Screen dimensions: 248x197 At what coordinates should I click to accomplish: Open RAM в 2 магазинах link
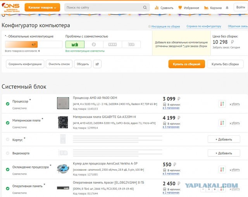pyautogui.click(x=171, y=193)
